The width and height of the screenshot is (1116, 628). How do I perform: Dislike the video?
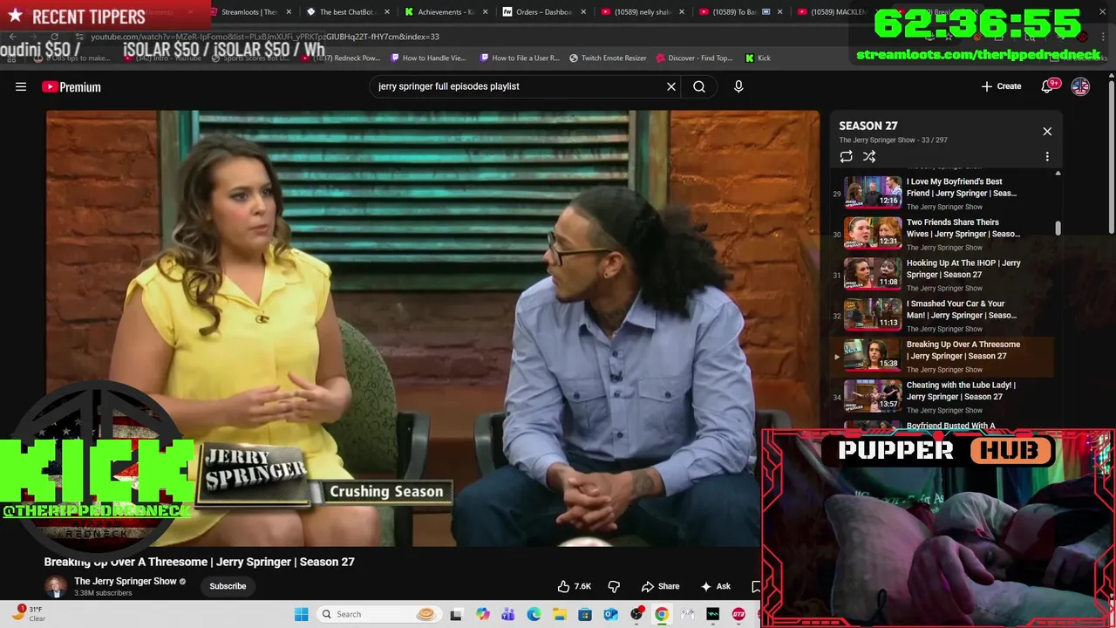click(614, 586)
